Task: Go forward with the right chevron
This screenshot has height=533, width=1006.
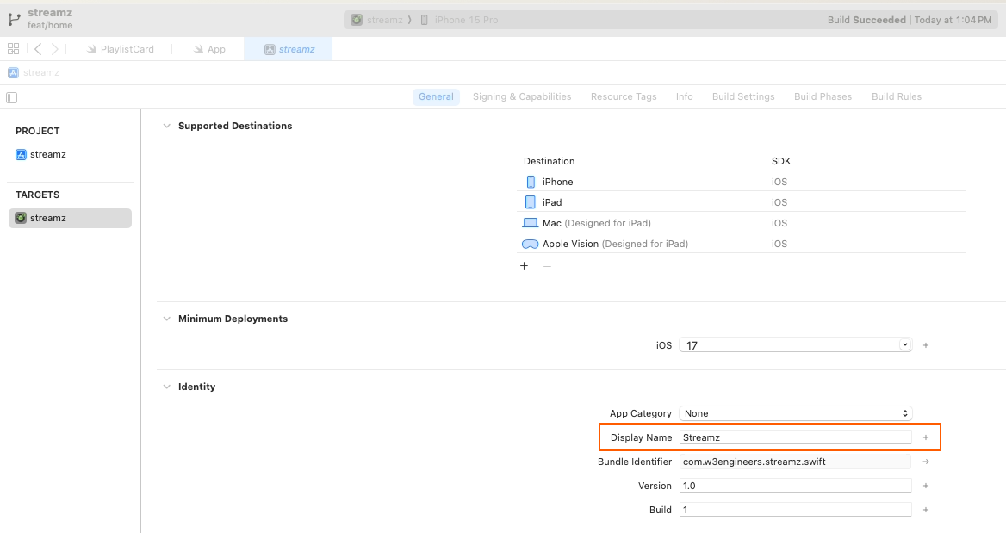Action: tap(54, 49)
